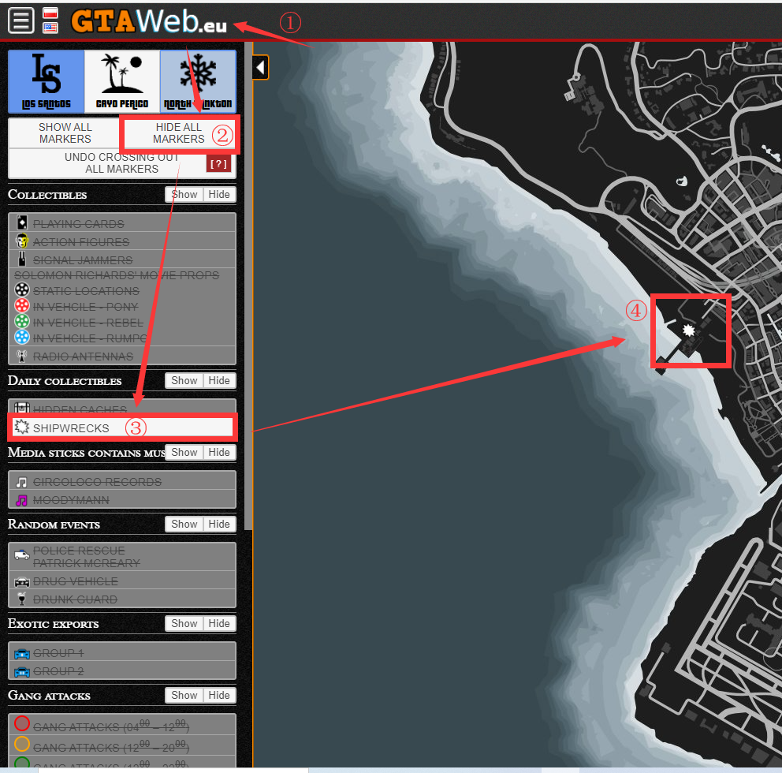Toggle Circoloco Records markers
Screen dimensions: 782x773
coord(121,482)
